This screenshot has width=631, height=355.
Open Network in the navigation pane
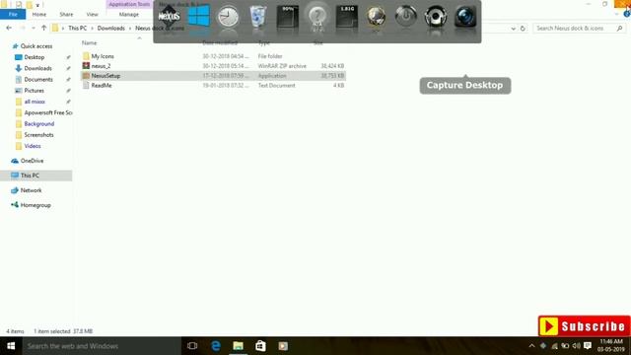pos(31,190)
